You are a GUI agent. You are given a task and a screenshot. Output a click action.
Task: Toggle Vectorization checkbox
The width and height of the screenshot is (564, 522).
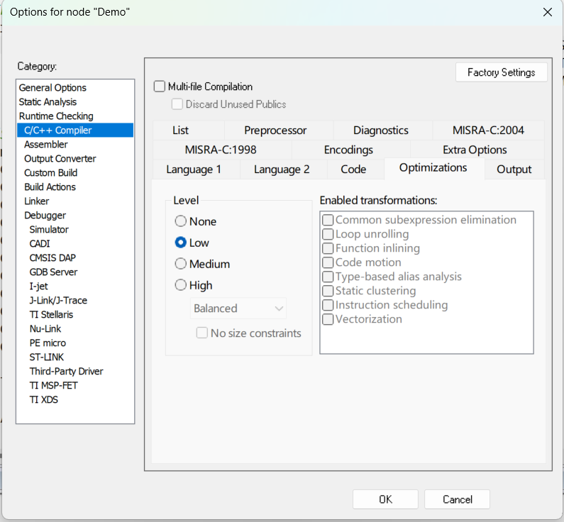(328, 319)
